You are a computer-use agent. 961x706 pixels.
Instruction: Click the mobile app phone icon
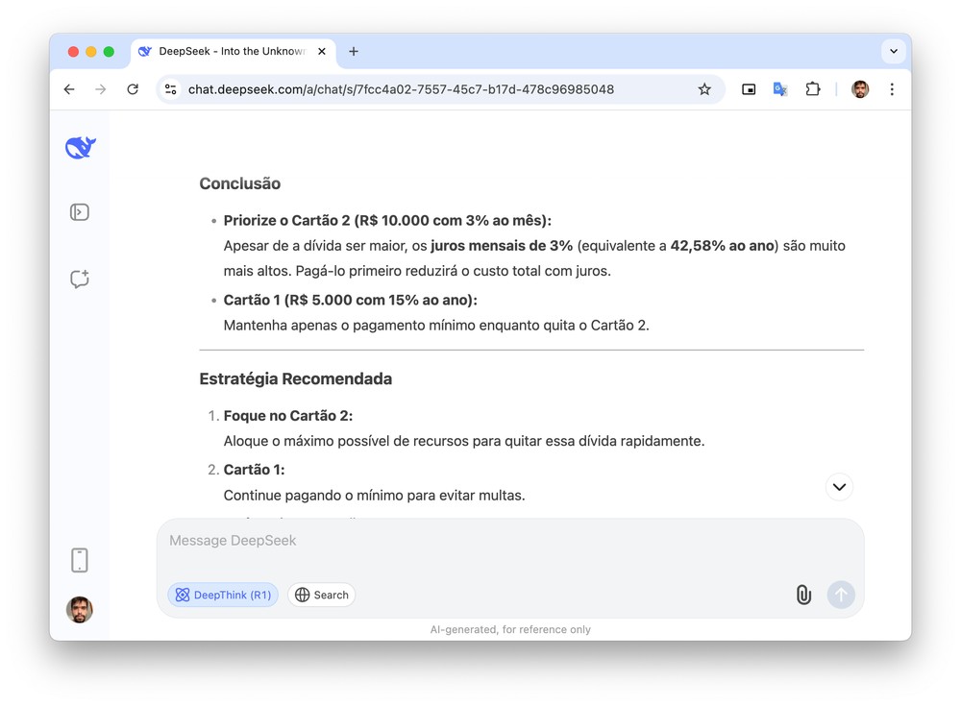pos(80,559)
